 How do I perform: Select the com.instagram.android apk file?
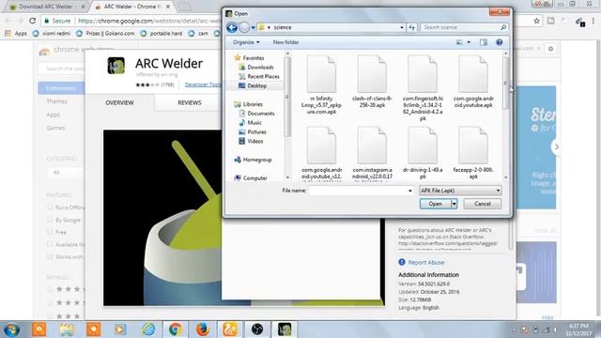pos(372,153)
